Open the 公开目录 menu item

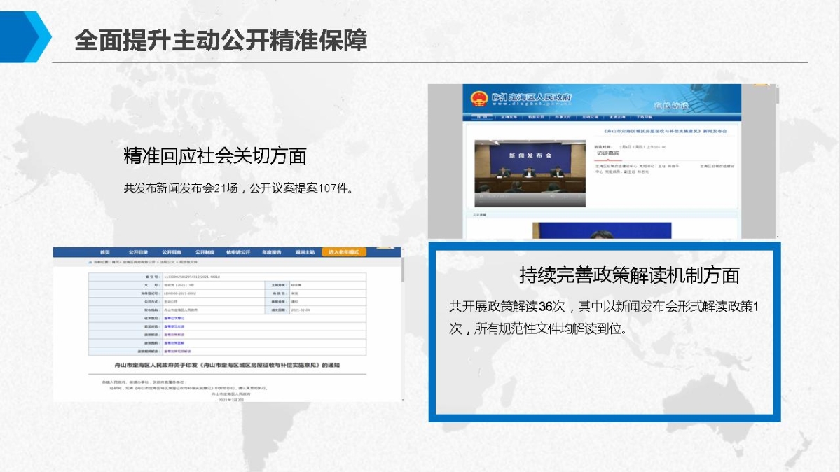click(137, 251)
